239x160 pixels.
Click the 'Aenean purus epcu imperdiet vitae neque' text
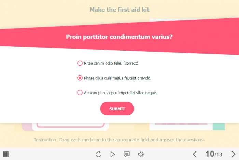point(121,92)
